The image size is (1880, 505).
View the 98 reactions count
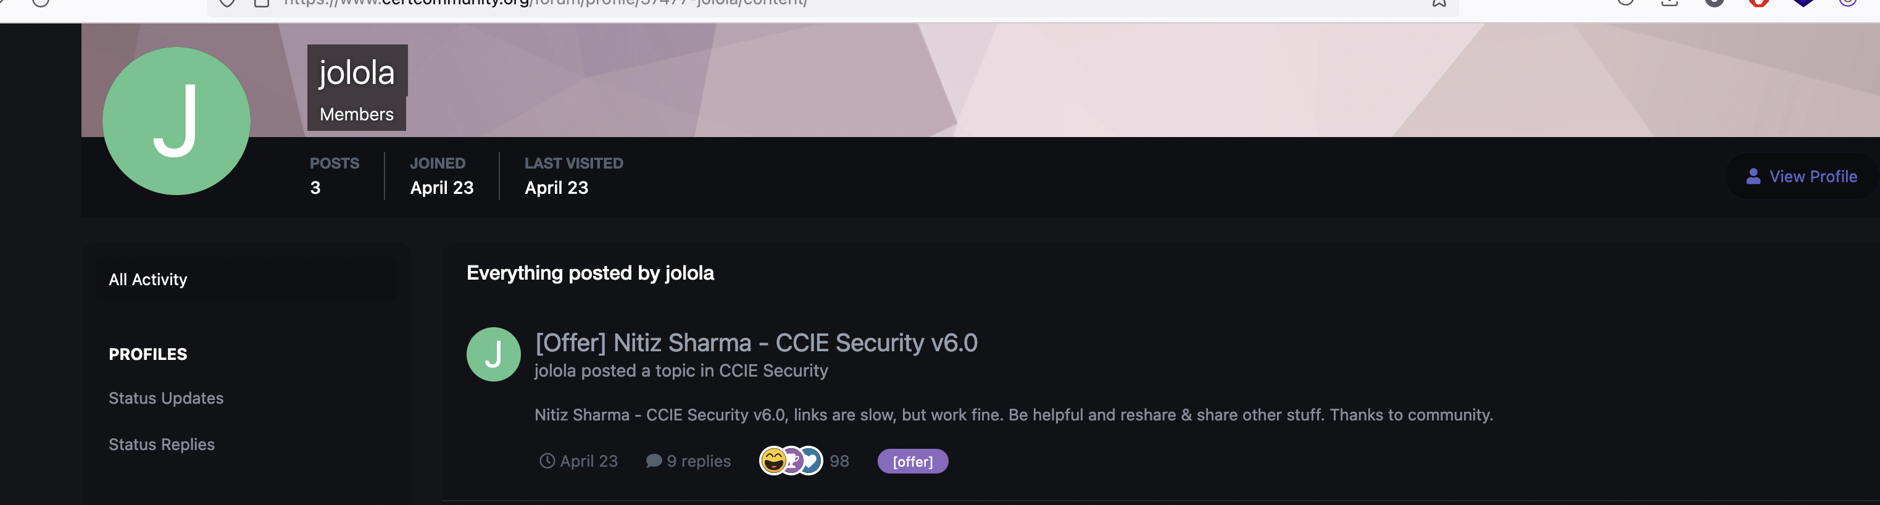pyautogui.click(x=839, y=461)
